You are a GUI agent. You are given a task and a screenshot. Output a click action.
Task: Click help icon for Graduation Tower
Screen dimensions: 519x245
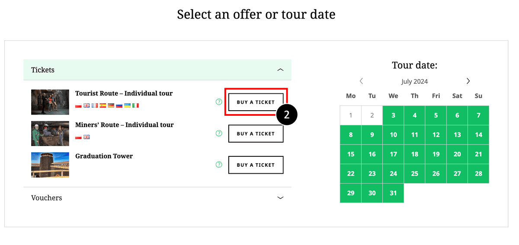click(x=219, y=164)
